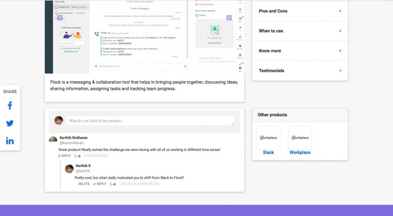The width and height of the screenshot is (393, 216).
Task: Share page on Facebook
Action: pos(10,105)
